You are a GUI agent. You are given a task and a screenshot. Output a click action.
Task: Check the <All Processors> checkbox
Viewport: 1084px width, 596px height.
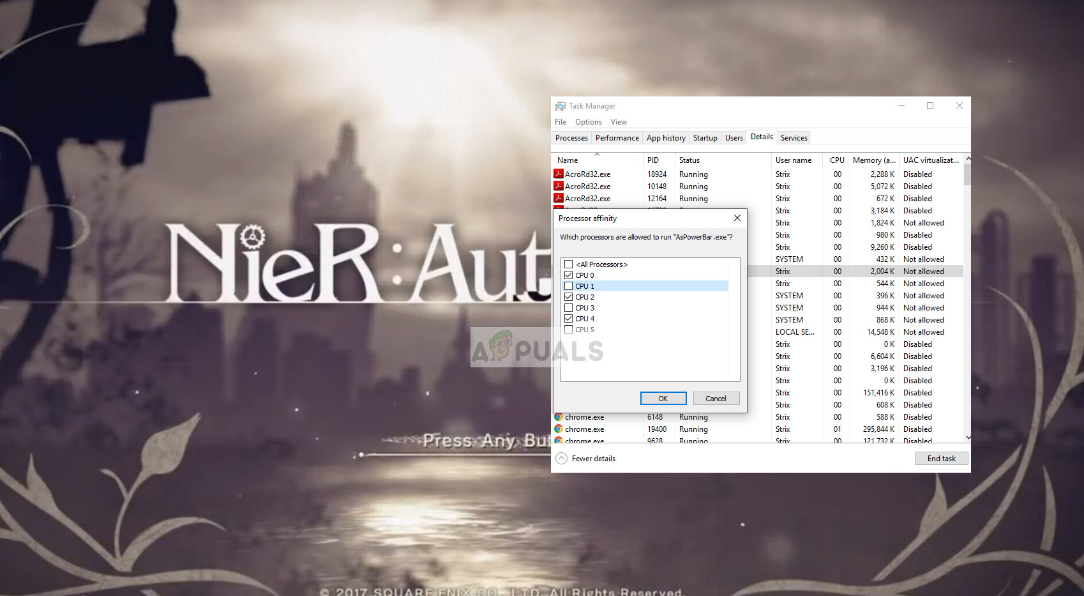pos(569,264)
